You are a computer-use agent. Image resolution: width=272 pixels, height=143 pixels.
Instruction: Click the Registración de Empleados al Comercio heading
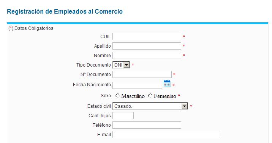65,12
